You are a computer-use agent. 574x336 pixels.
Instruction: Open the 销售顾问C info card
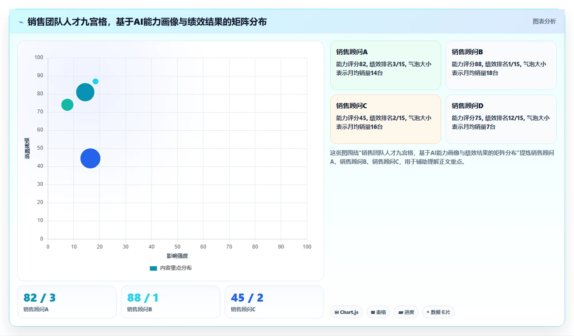click(385, 119)
